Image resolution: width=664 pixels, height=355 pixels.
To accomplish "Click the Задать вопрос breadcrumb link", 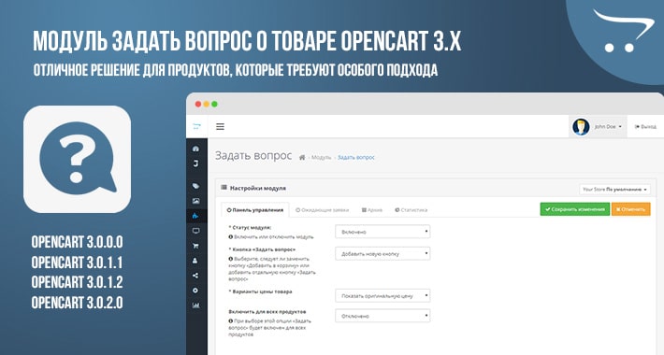I will [x=355, y=157].
